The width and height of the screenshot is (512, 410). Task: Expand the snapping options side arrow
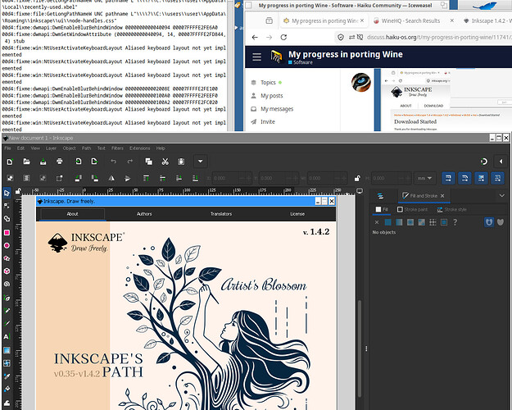[501, 162]
